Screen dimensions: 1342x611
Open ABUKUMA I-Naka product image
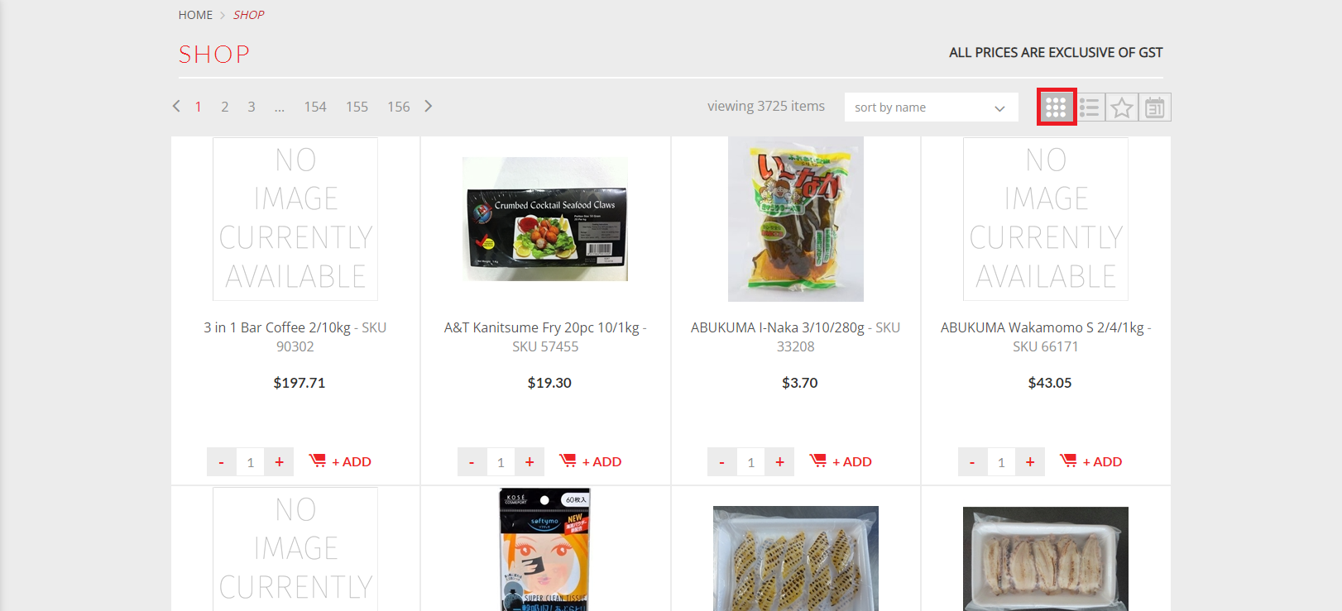(x=796, y=219)
